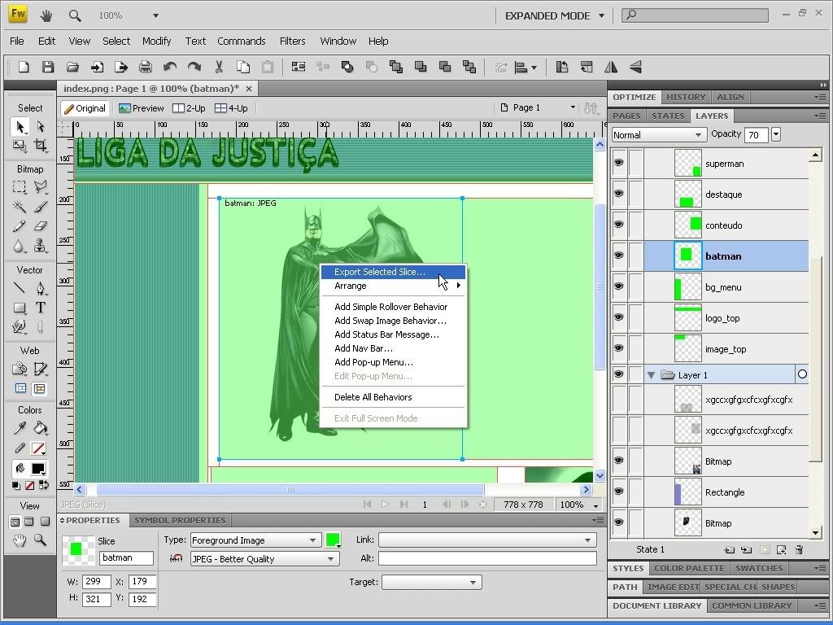The width and height of the screenshot is (833, 625).
Task: Select the Rubber Stamp tool
Action: coord(41,246)
